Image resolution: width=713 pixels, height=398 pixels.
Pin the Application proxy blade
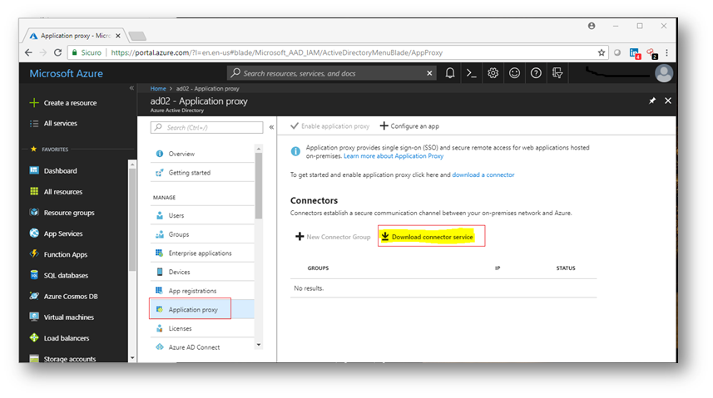(652, 101)
